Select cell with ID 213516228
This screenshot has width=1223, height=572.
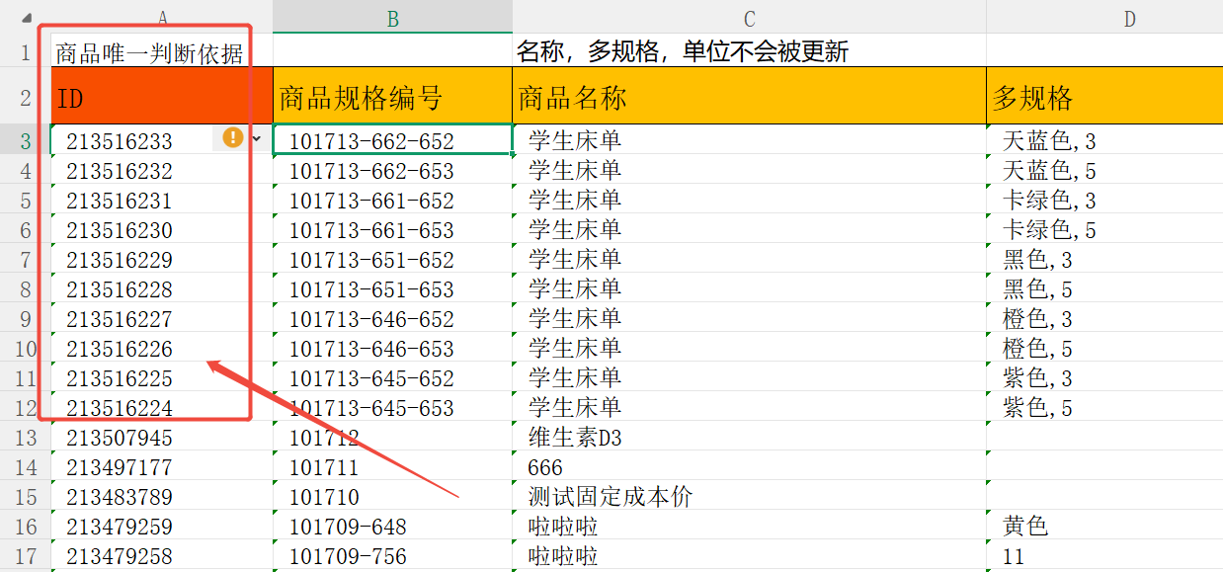point(120,289)
